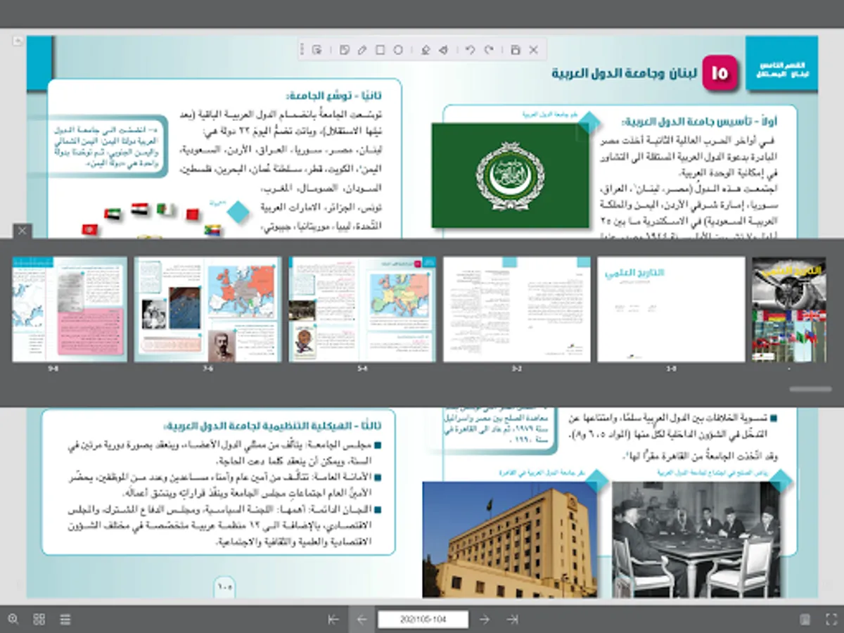Image resolution: width=844 pixels, height=633 pixels.
Task: Click the Arab League headquarters building photo
Action: point(510,539)
